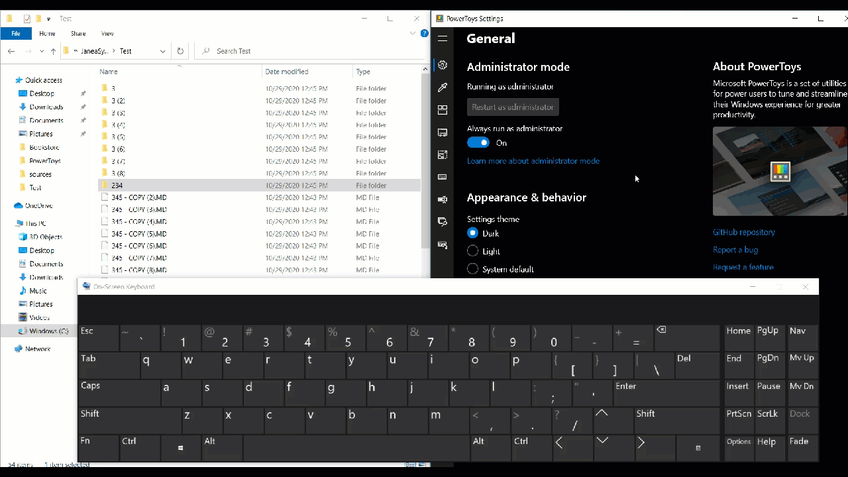The height and width of the screenshot is (477, 848).
Task: Click the PowerToys about image thumbnail
Action: pos(780,171)
